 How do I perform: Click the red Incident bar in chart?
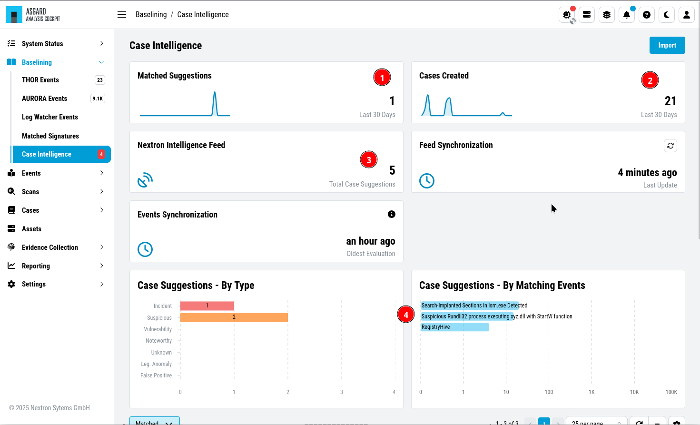point(207,306)
